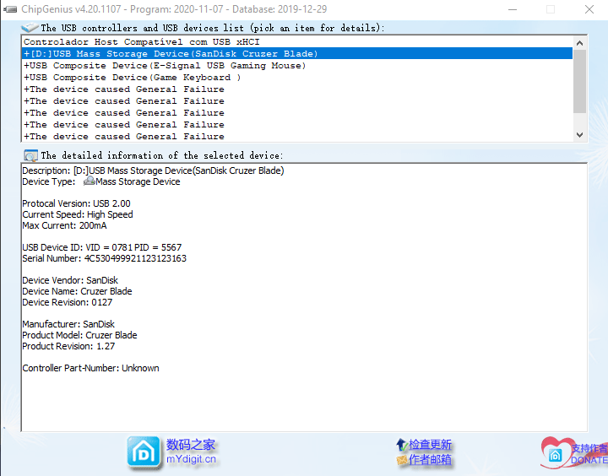The image size is (608, 476).
Task: Select the last visible General Failure row
Action: [x=297, y=137]
